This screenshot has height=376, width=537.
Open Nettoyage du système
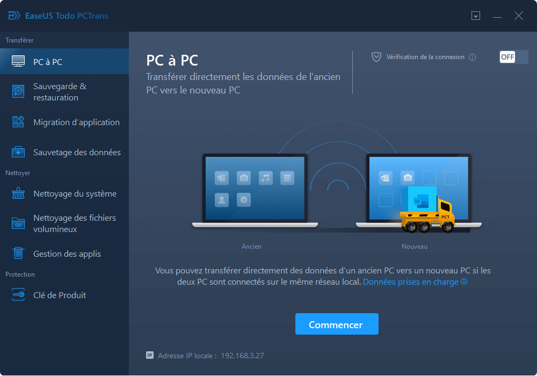64,193
